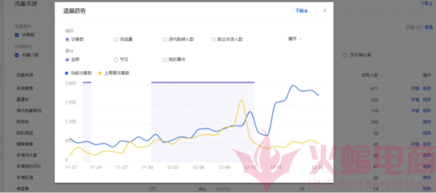The width and height of the screenshot is (436, 193).
Task: Open 详情 for the 手淘搜索 row
Action: [x=415, y=88]
